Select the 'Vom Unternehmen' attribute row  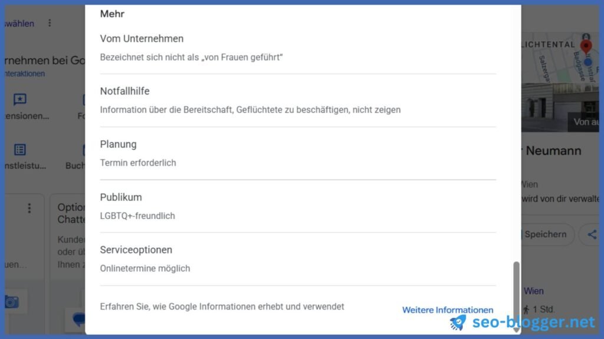298,48
